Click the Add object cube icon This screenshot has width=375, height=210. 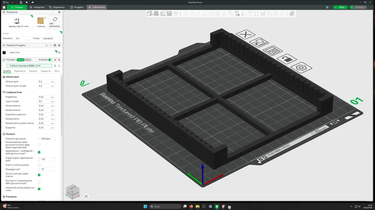click(150, 13)
